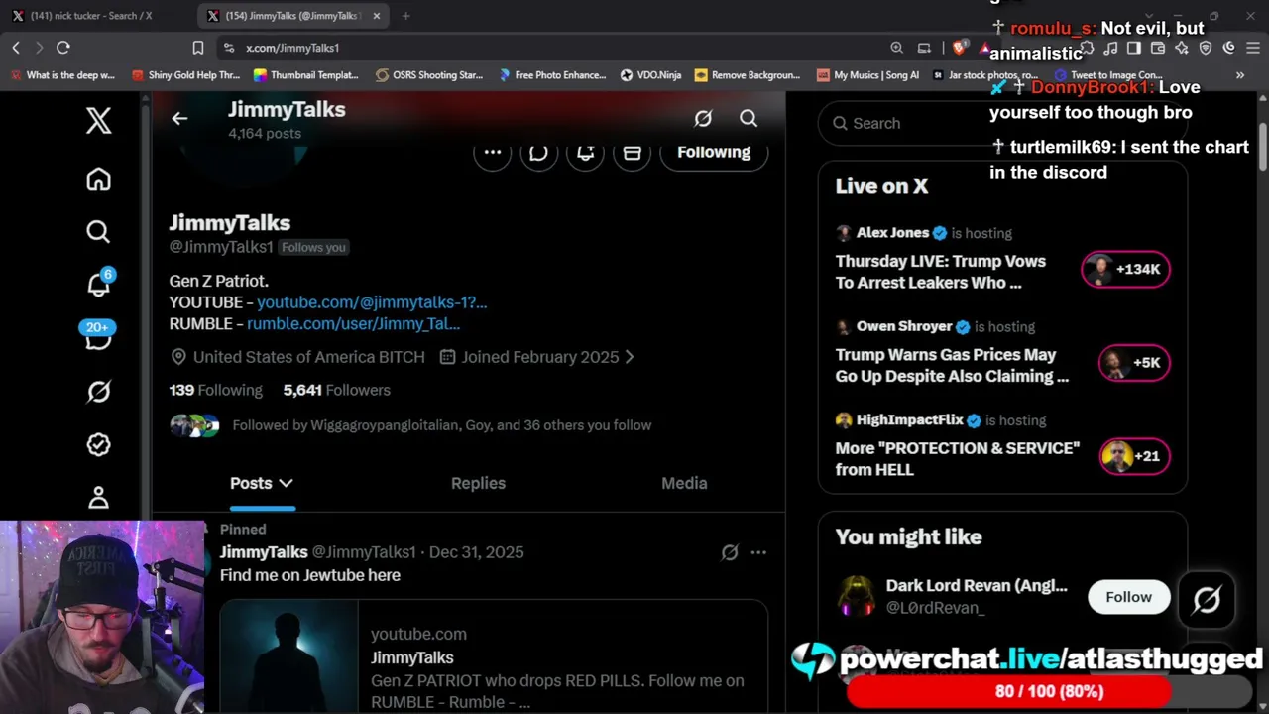Follow Dark Lord Revan
The image size is (1269, 714).
(x=1129, y=597)
